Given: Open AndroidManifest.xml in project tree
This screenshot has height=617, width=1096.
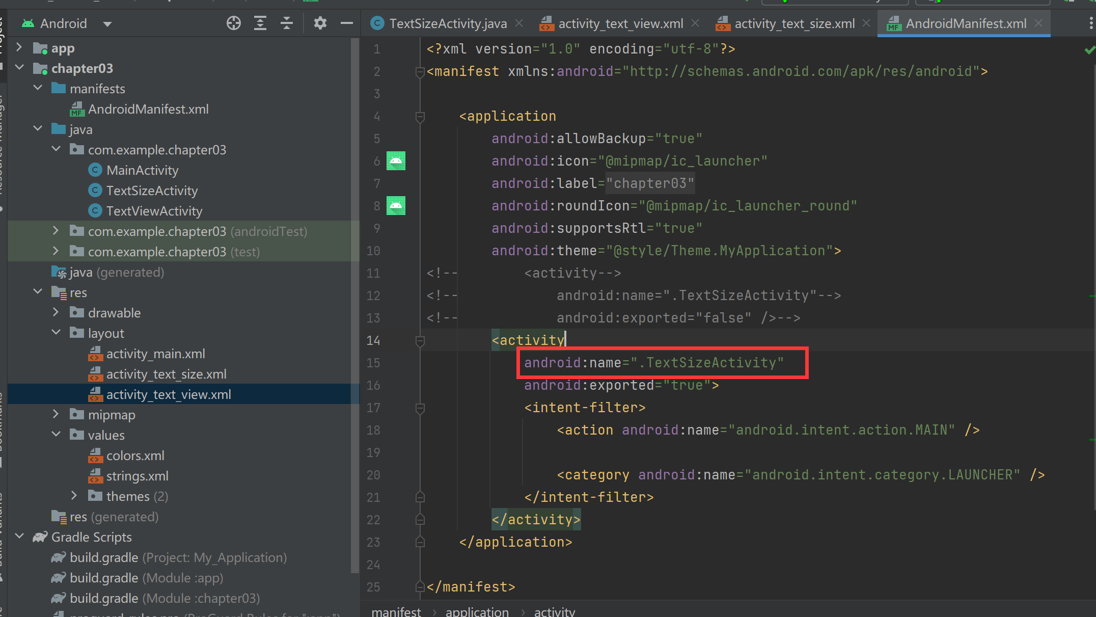Looking at the screenshot, I should 148,109.
